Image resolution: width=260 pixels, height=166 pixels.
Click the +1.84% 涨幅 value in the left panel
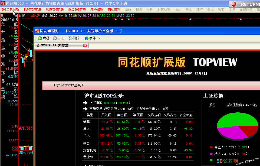[12, 69]
